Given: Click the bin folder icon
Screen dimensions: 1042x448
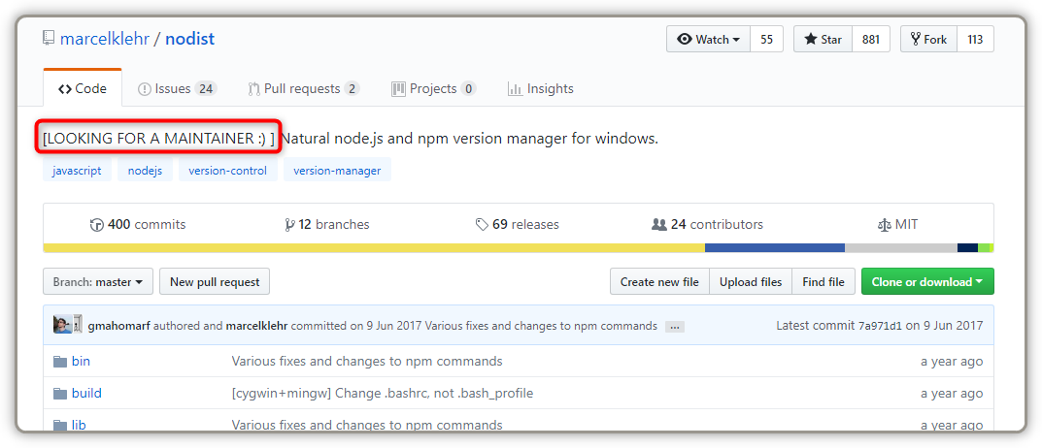Looking at the screenshot, I should (x=60, y=362).
